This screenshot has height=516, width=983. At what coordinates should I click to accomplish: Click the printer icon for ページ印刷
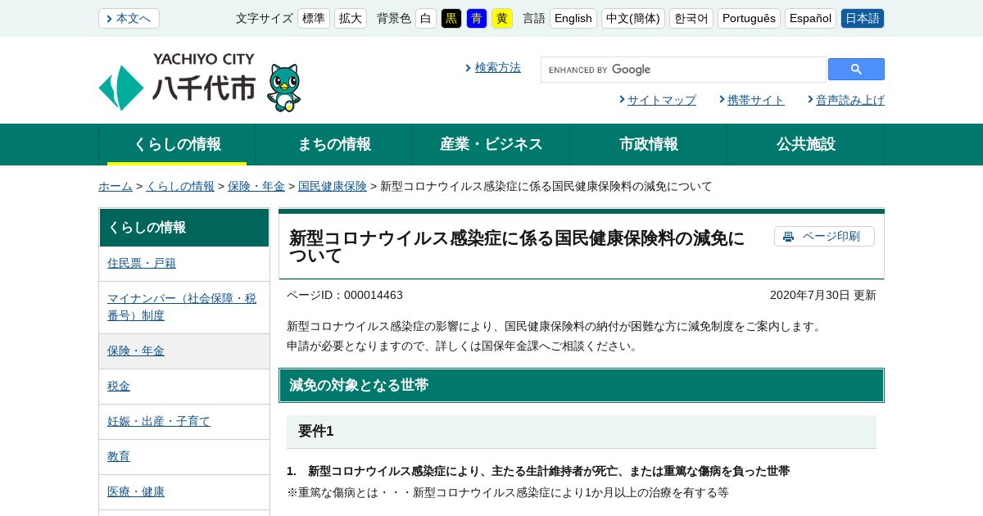pyautogui.click(x=788, y=237)
